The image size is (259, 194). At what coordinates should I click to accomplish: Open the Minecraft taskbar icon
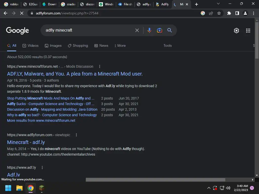pos(42,188)
